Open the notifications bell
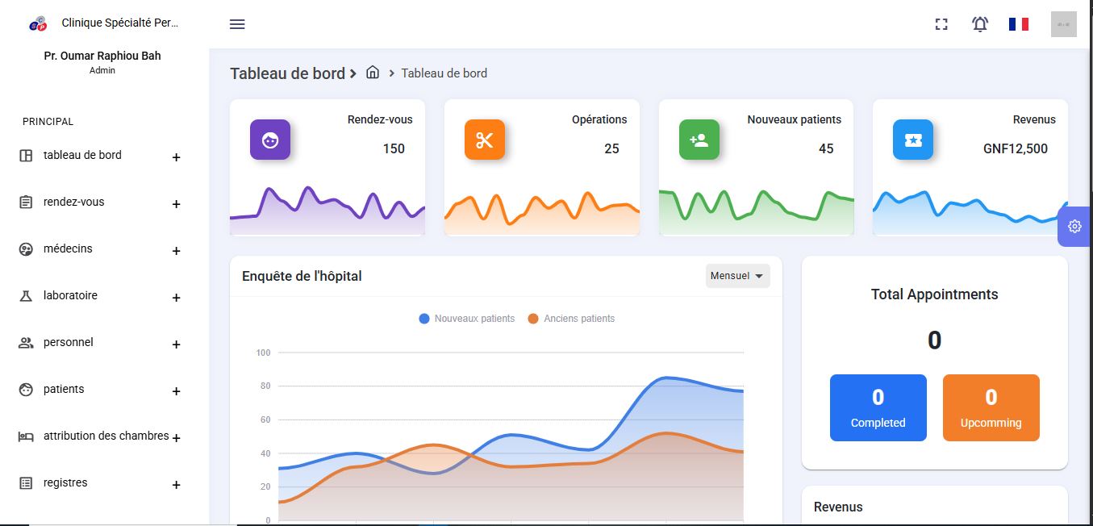The width and height of the screenshot is (1093, 526). (x=979, y=24)
